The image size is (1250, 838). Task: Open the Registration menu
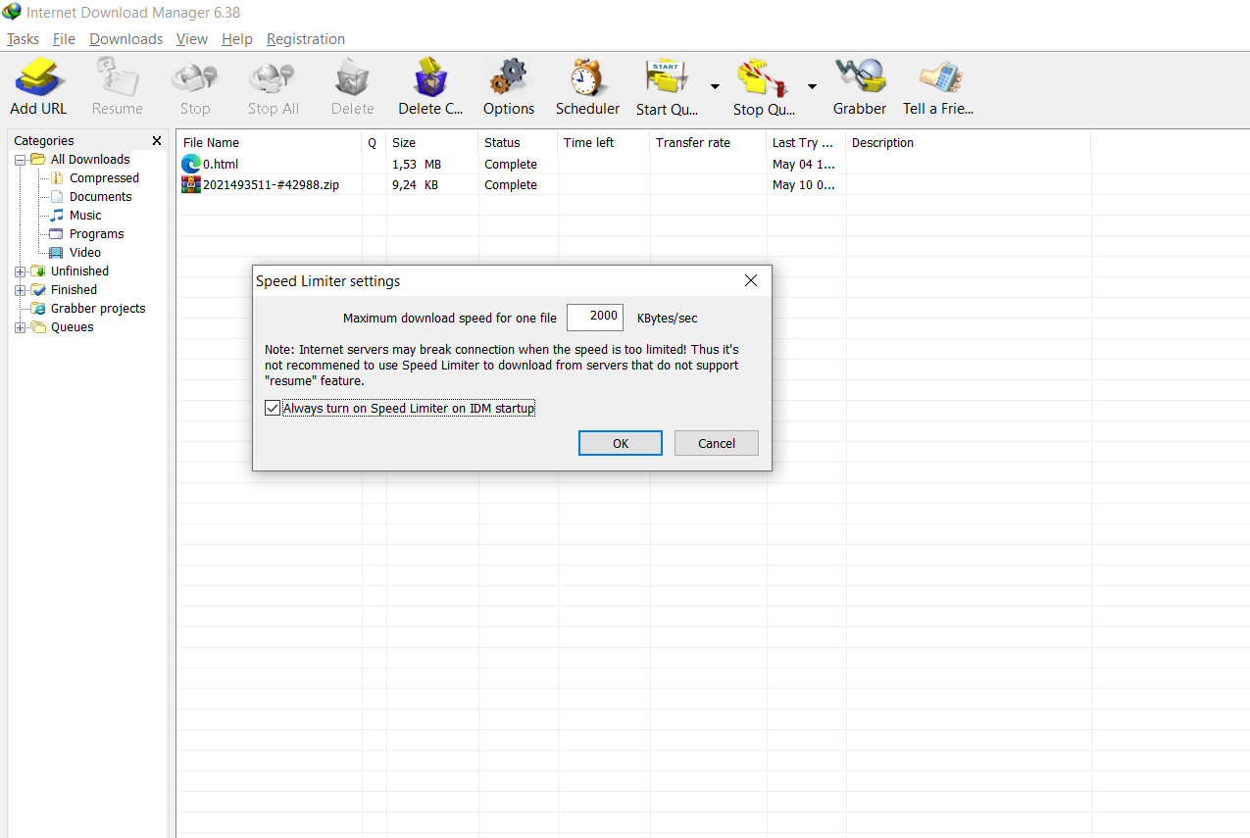tap(306, 39)
